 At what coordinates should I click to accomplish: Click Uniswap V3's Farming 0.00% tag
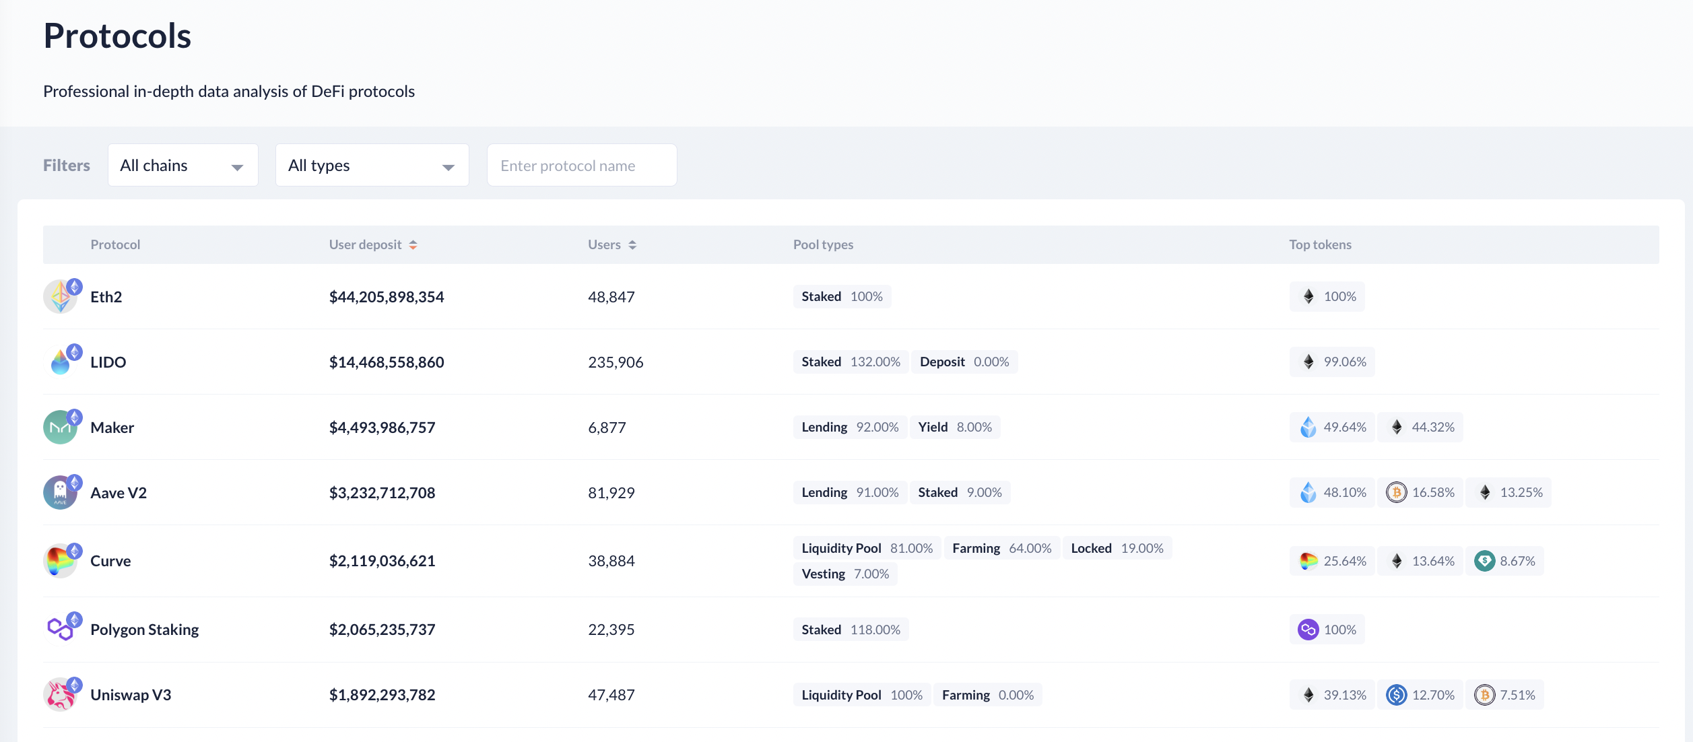[988, 695]
